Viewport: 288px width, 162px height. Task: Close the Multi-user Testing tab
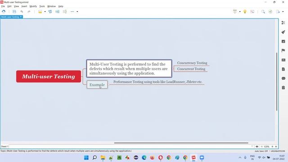(21, 17)
